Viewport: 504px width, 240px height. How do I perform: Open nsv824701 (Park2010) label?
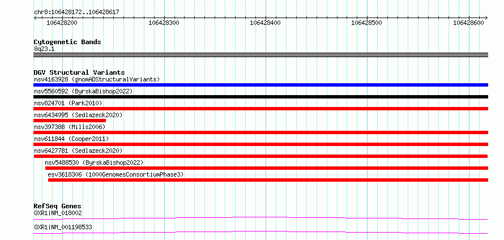pos(68,103)
